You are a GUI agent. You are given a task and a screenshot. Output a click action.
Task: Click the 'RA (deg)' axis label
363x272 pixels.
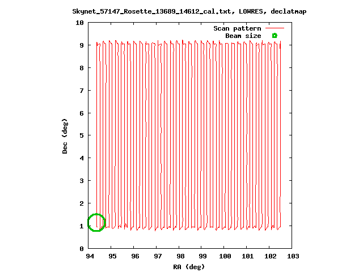tap(189, 267)
